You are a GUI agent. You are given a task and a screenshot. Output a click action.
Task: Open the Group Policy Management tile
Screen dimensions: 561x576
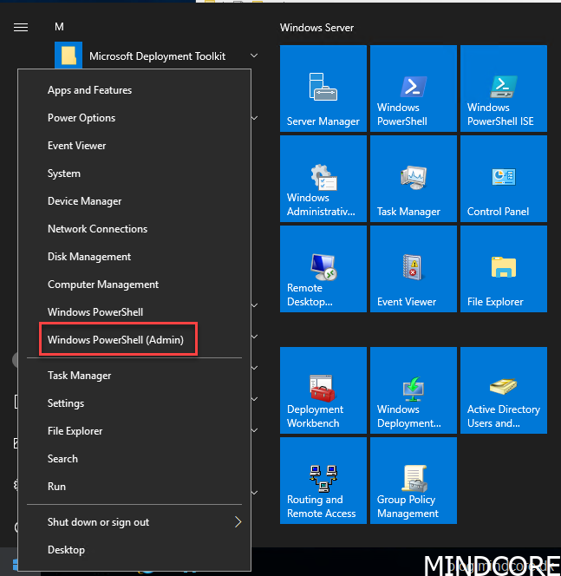pos(414,481)
